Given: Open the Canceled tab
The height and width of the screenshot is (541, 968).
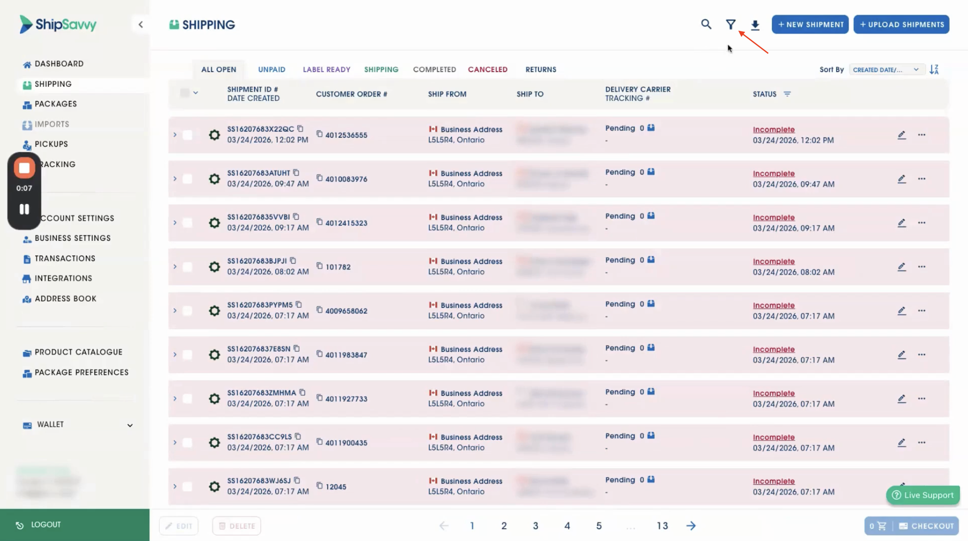Looking at the screenshot, I should [487, 69].
